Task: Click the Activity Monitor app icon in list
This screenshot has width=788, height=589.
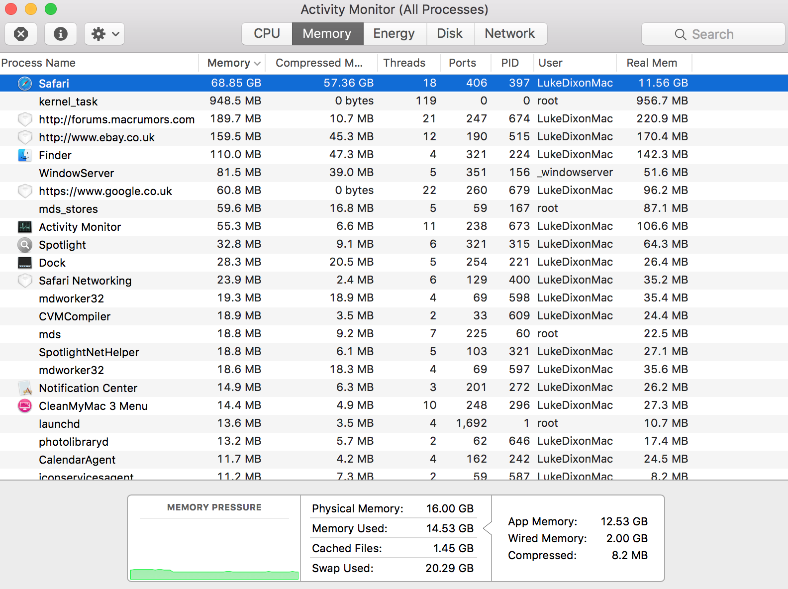Action: 25,227
